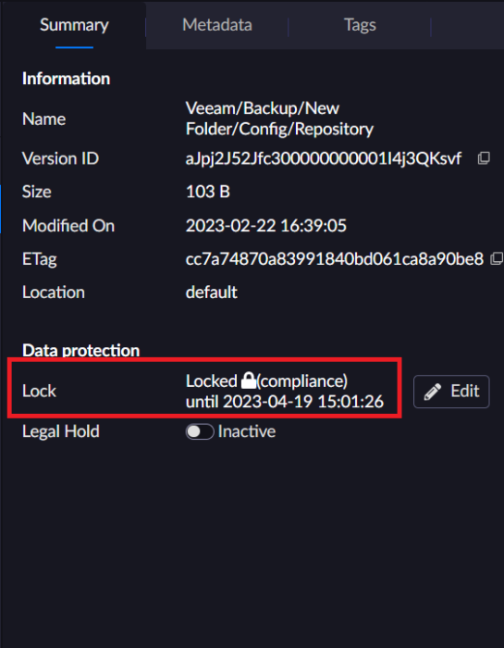The width and height of the screenshot is (504, 648).
Task: Toggle the Legal Hold switch
Action: tap(200, 431)
